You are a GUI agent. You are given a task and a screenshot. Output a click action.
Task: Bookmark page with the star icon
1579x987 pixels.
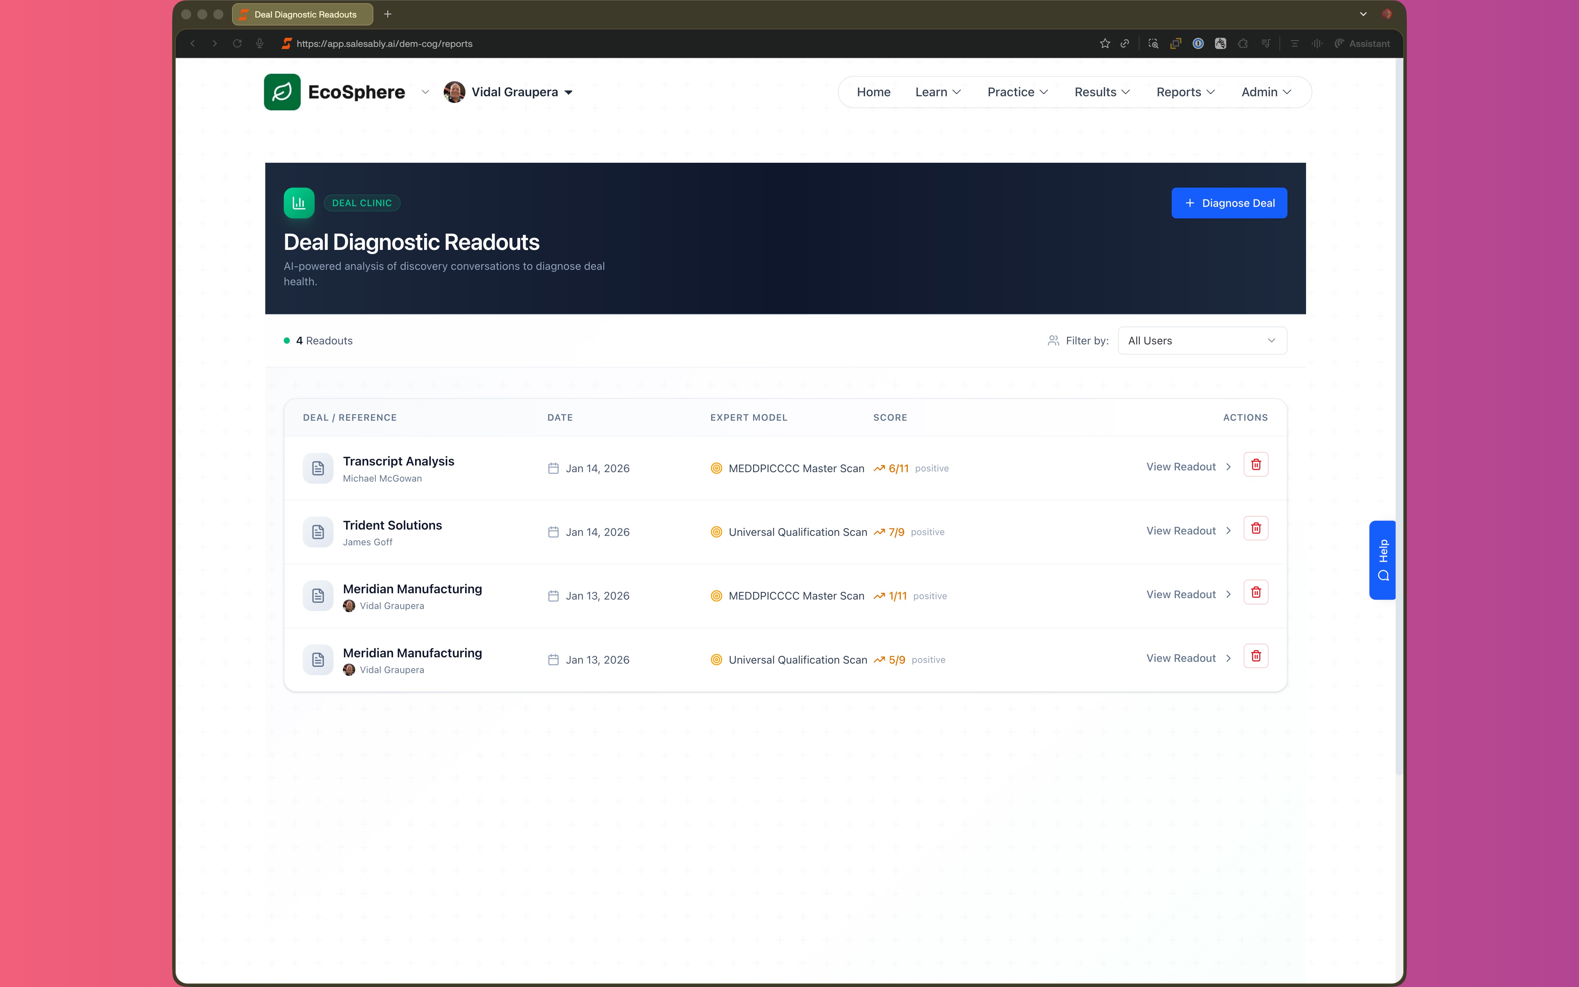click(x=1104, y=44)
